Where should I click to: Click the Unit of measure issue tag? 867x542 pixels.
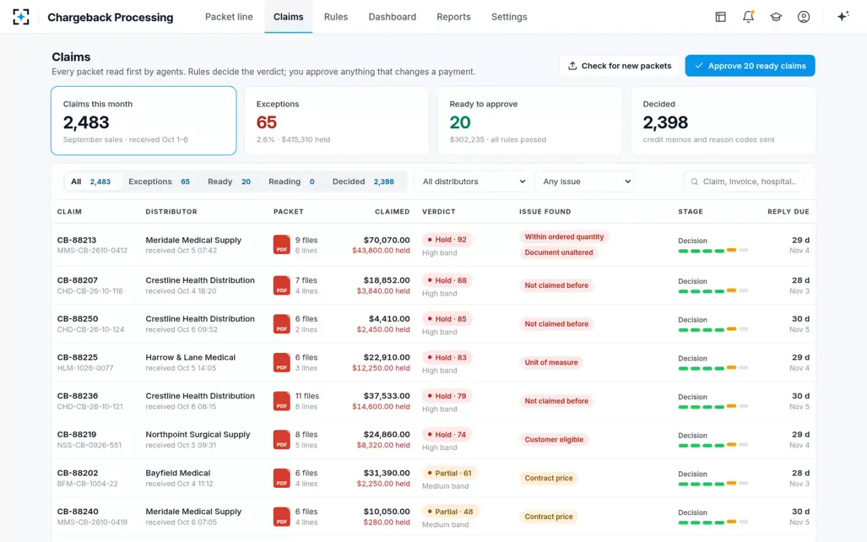pyautogui.click(x=551, y=362)
